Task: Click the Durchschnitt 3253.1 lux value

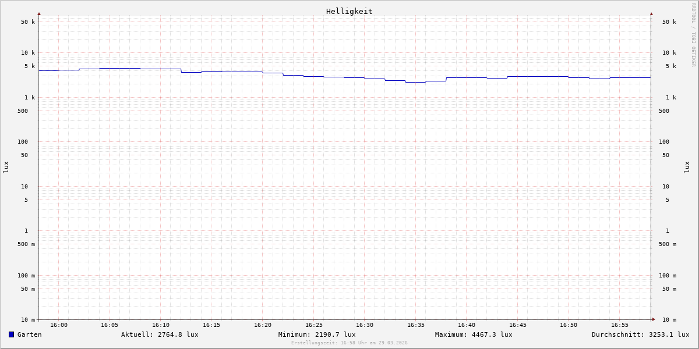Action: tap(640, 334)
